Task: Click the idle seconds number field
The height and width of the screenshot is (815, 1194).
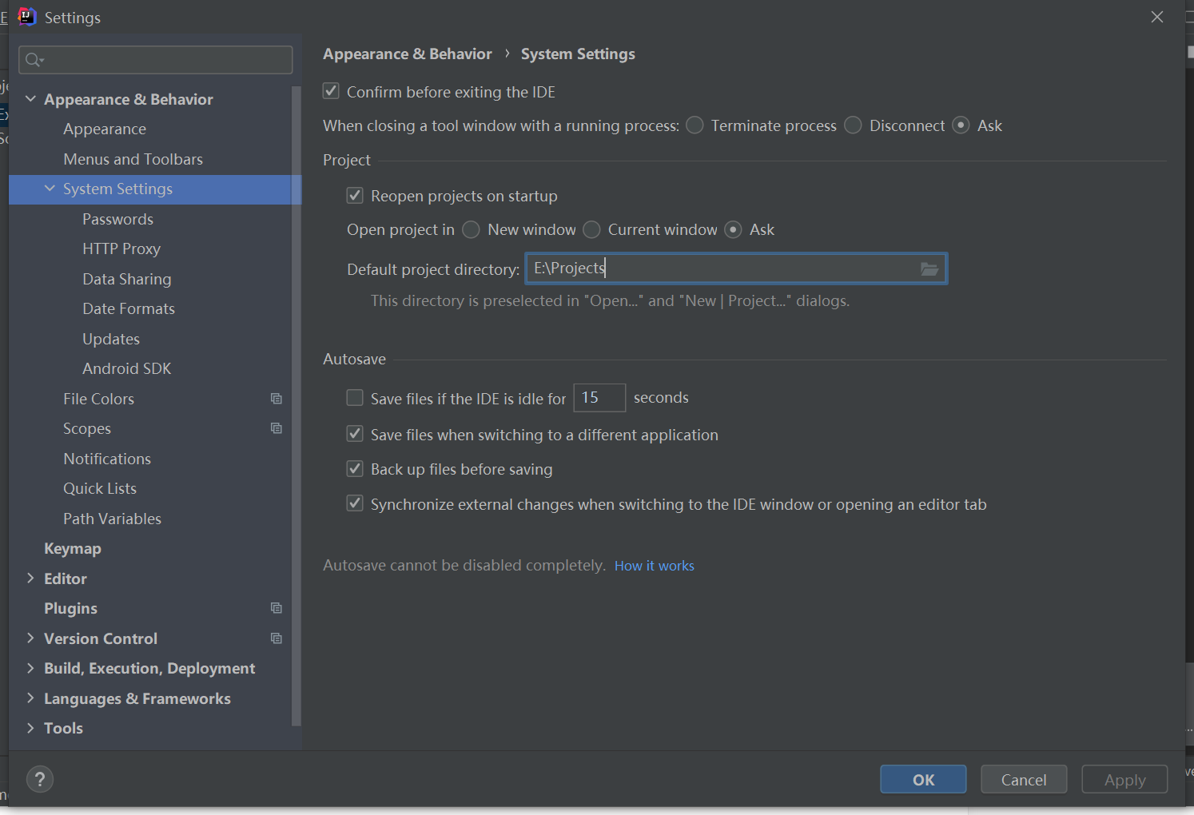Action: click(x=599, y=398)
